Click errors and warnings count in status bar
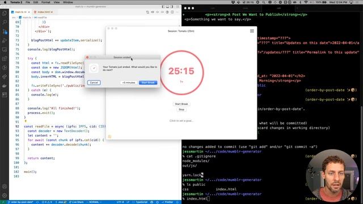363x204 pixels. [x=47, y=202]
